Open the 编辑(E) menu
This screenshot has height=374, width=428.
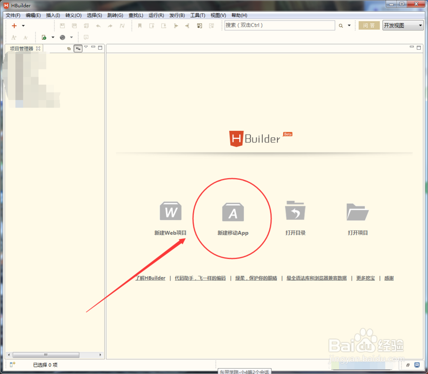(33, 15)
